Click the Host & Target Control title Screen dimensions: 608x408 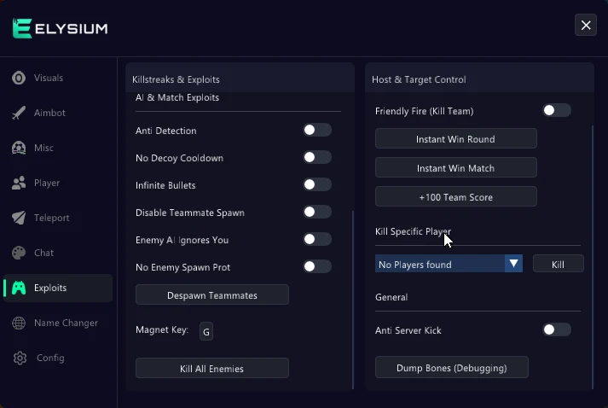click(419, 79)
